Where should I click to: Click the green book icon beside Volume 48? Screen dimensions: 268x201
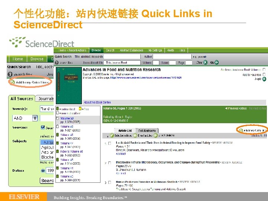pyautogui.click(x=58, y=135)
